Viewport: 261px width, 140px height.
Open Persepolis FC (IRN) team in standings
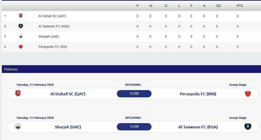tap(53, 47)
